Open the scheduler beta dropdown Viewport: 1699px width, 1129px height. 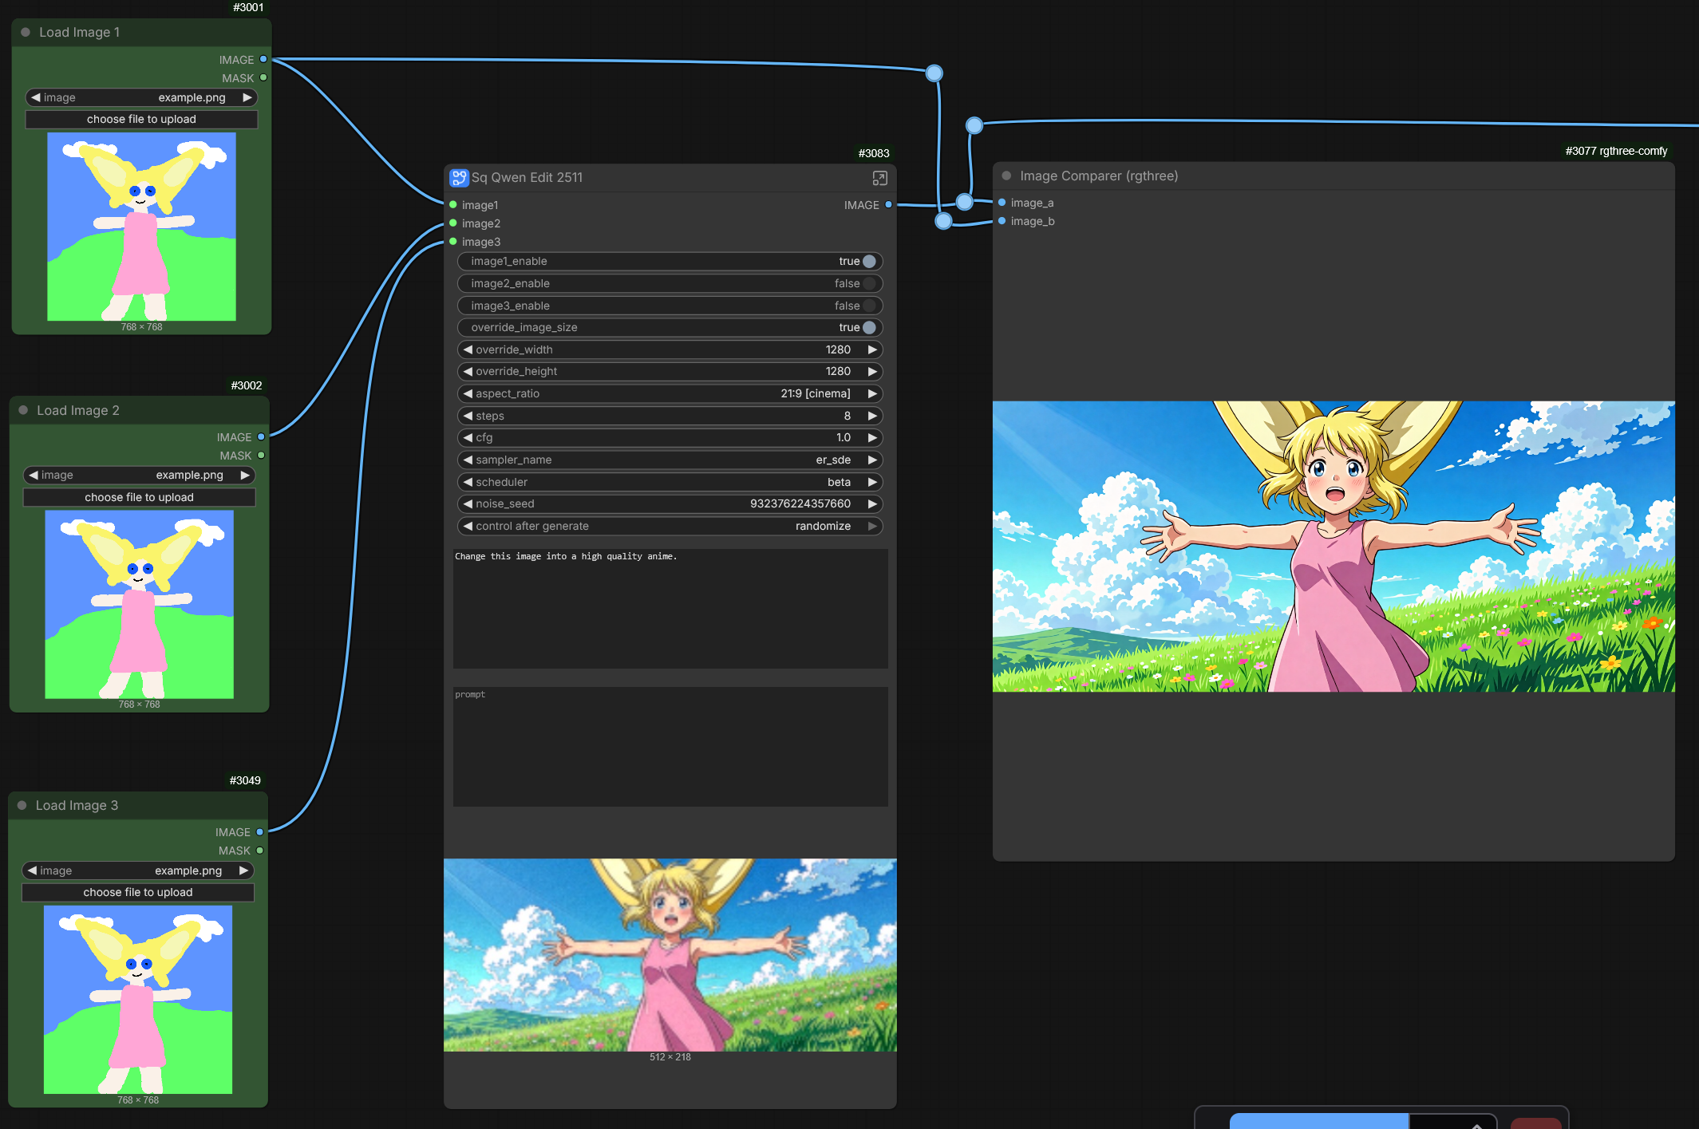coord(669,482)
